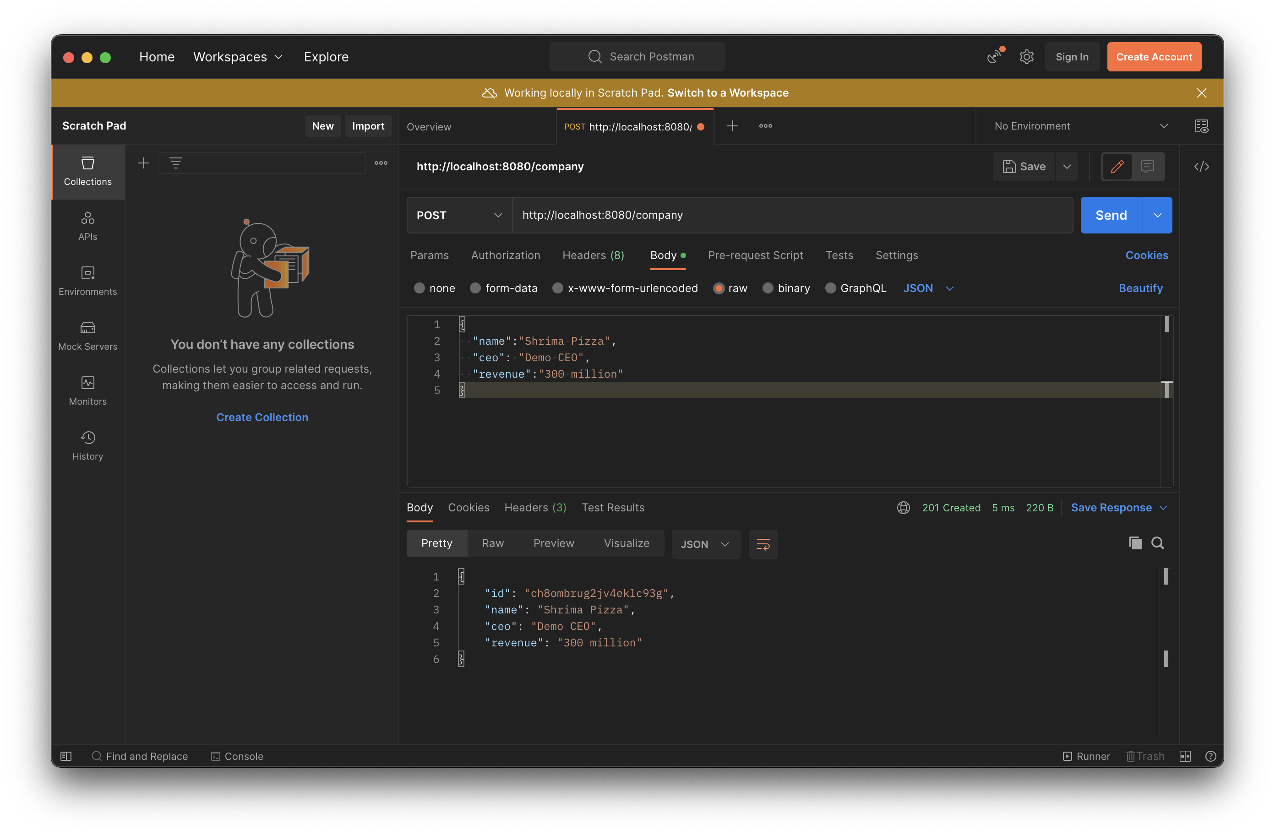
Task: Open the code snippet generator
Action: point(1202,167)
